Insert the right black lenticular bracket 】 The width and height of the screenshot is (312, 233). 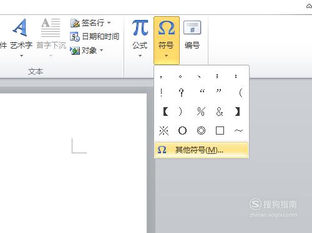pos(237,112)
